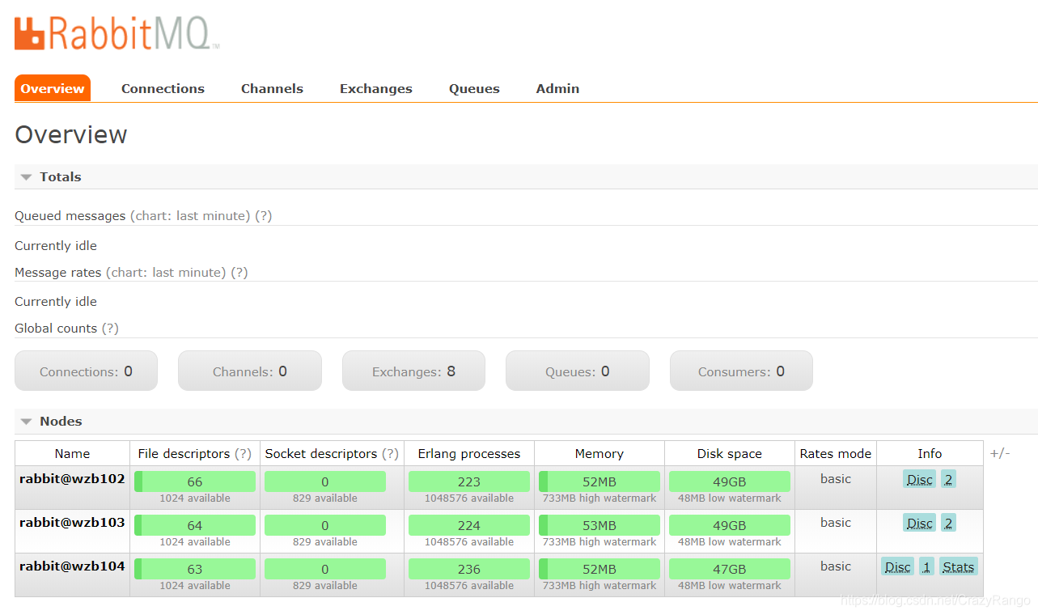Click Erlang processes bar showing 223

pyautogui.click(x=469, y=481)
